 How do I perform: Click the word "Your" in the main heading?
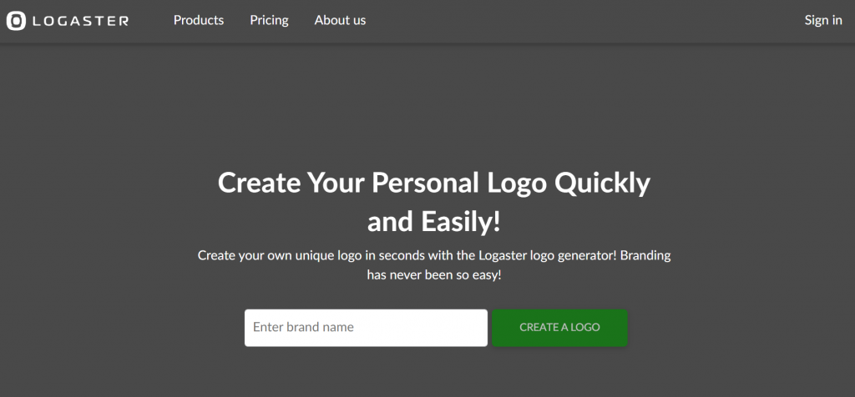pos(336,183)
